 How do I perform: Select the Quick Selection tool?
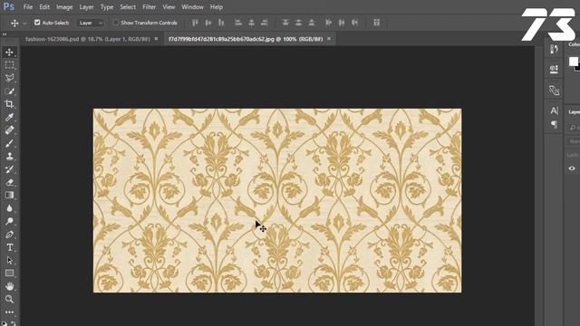(10, 91)
